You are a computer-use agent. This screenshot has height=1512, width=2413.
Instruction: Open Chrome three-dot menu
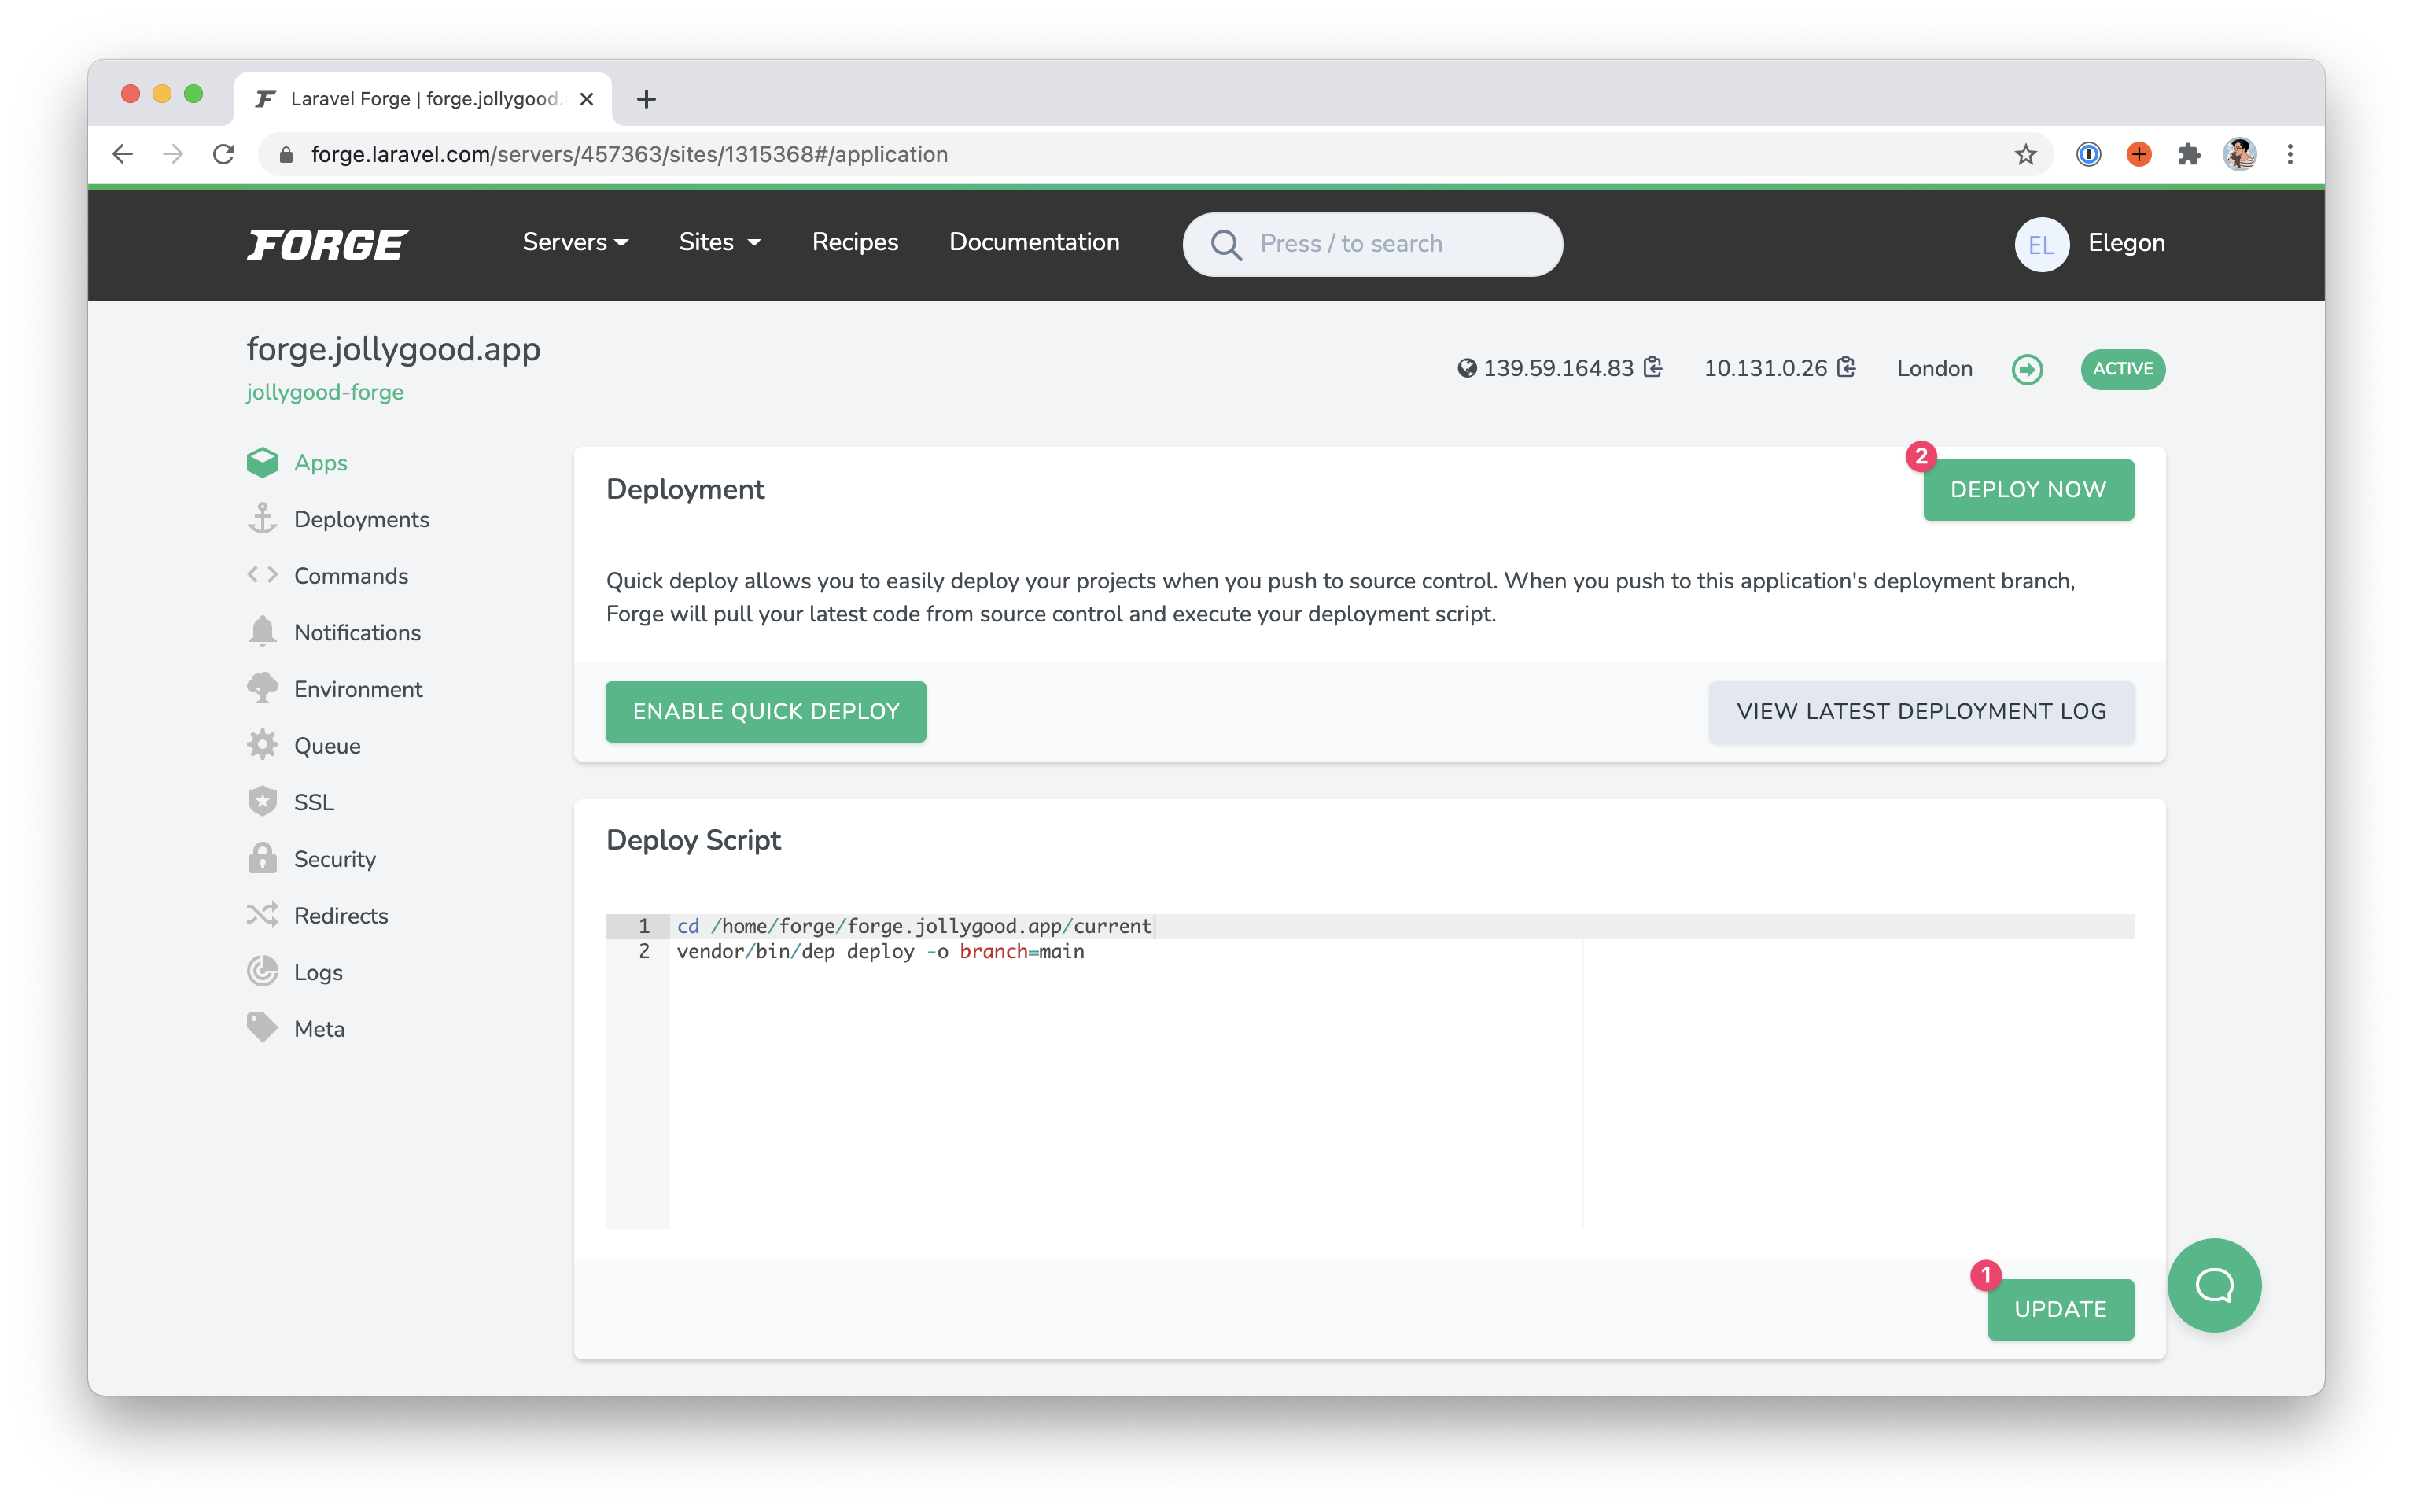[2289, 154]
